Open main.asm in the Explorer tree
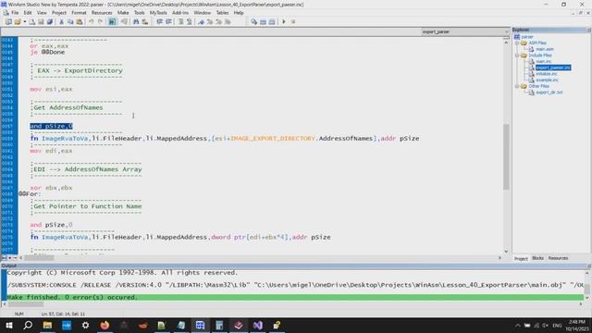The width and height of the screenshot is (592, 333). tap(545, 49)
